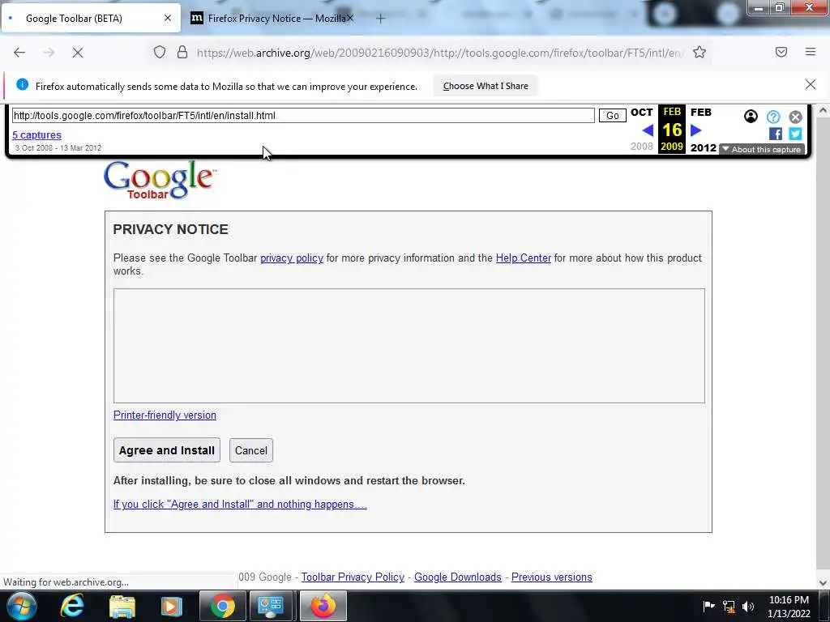
Task: Open the Wayback user account icon
Action: 751,117
